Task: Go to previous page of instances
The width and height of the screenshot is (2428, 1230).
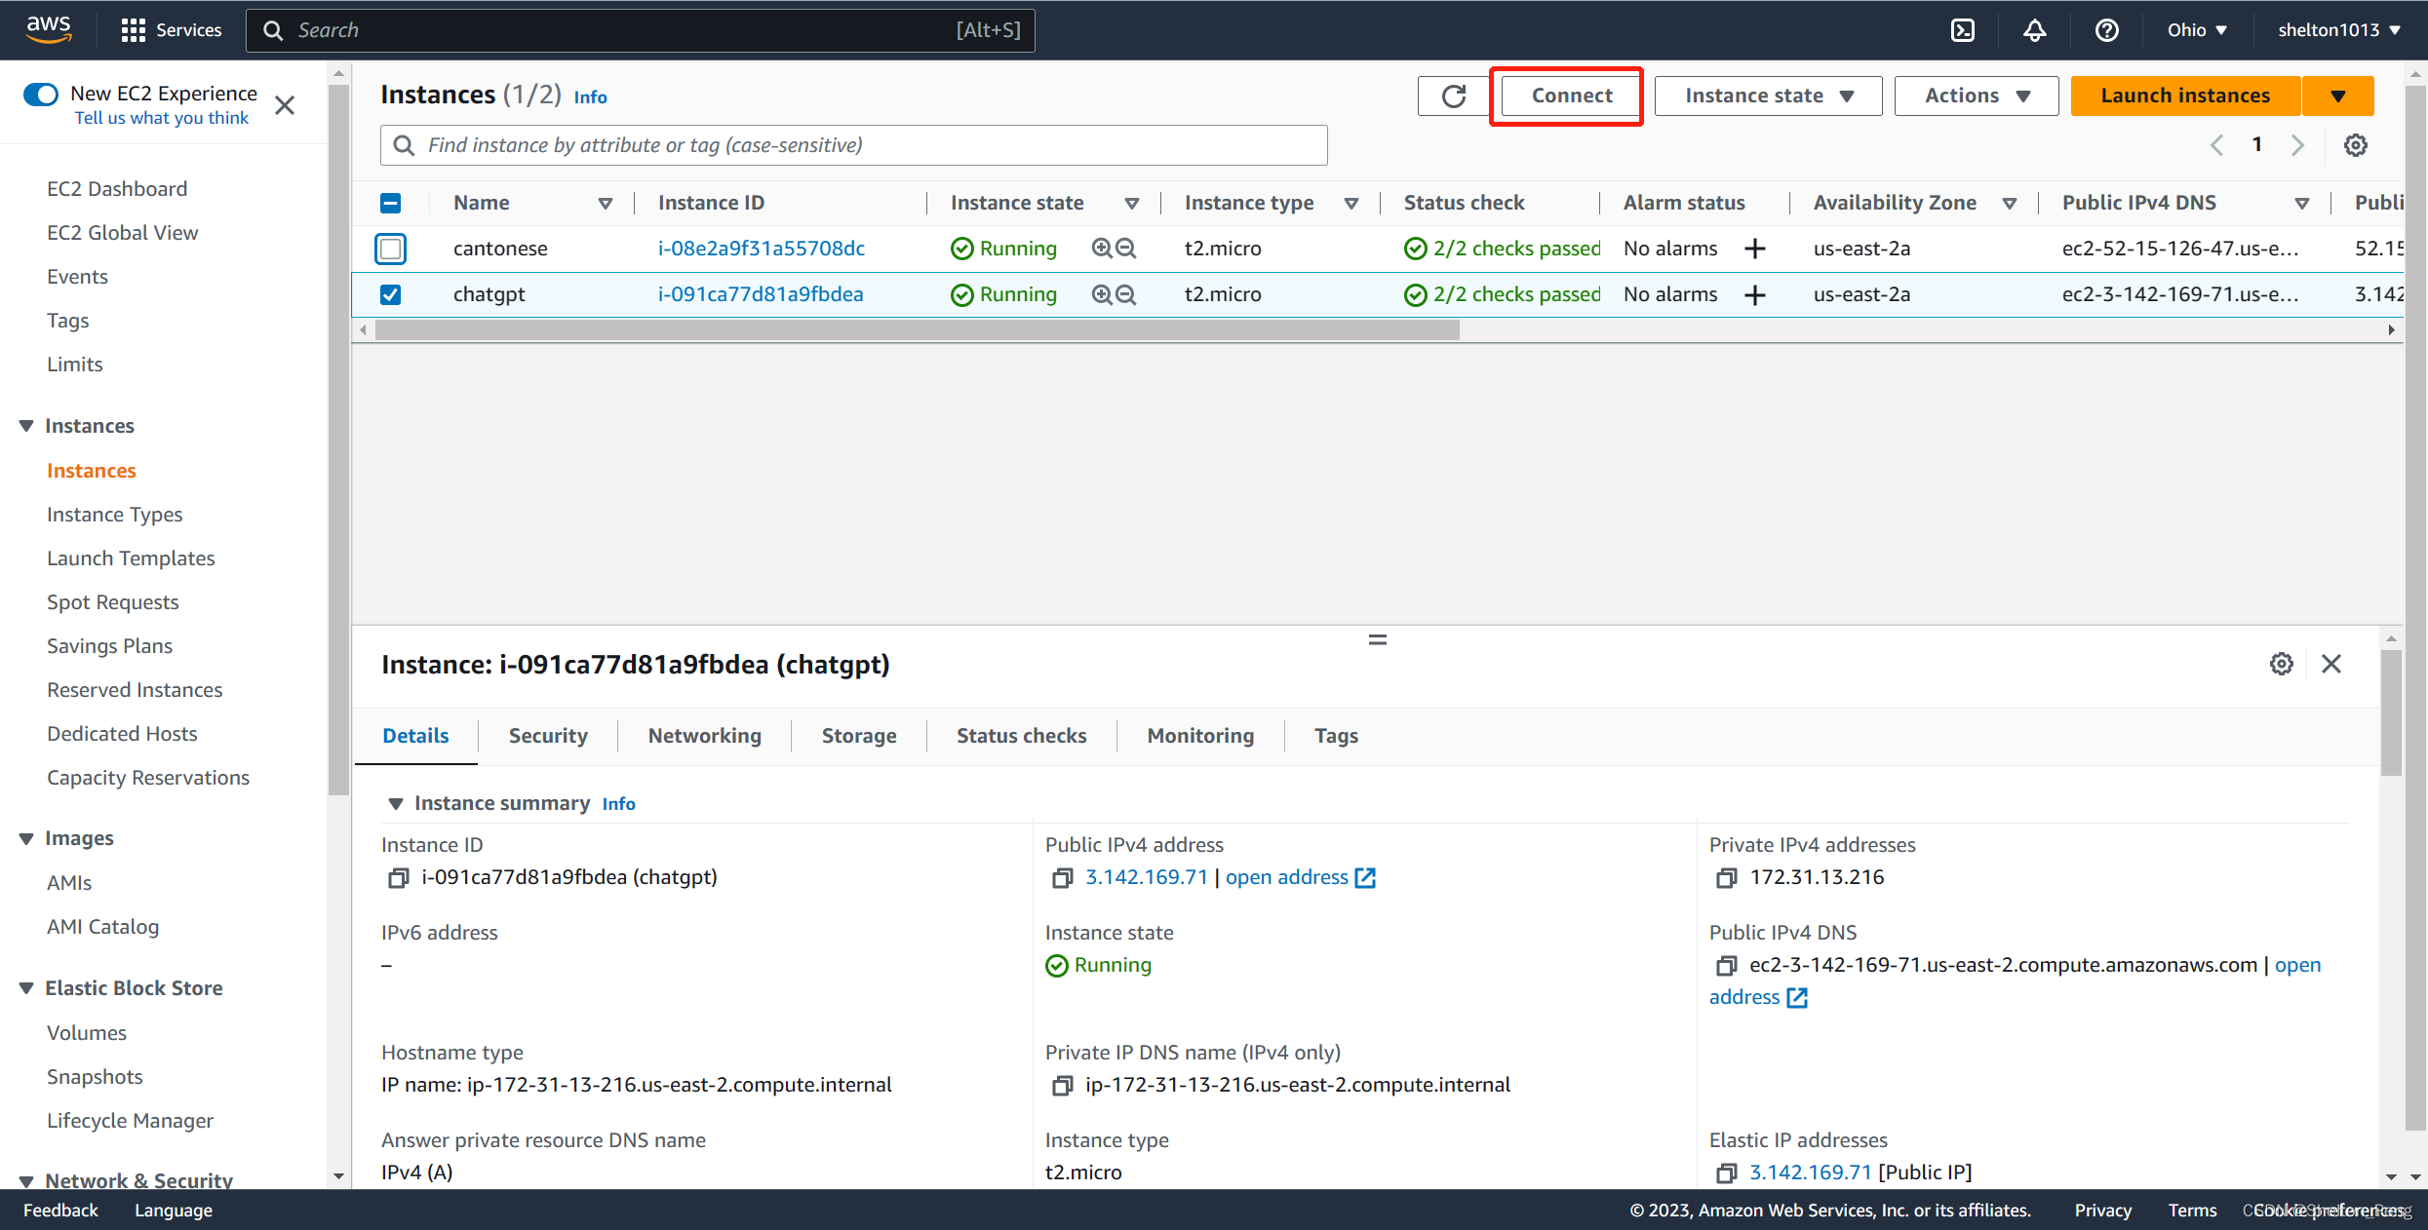Action: (2216, 145)
